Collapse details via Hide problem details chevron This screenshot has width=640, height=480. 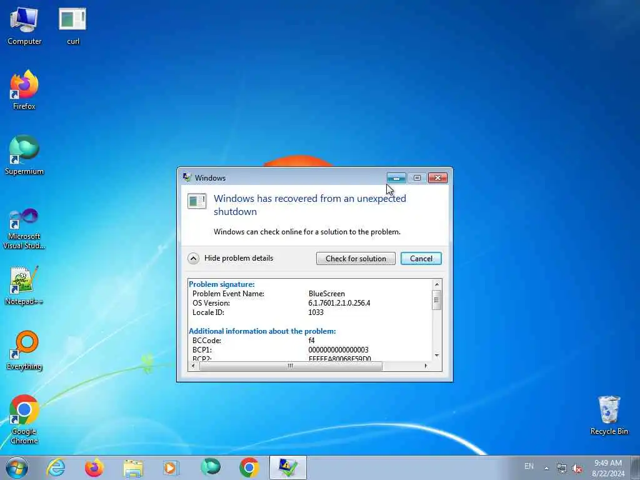coord(194,258)
